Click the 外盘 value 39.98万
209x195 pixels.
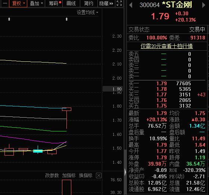157,164
